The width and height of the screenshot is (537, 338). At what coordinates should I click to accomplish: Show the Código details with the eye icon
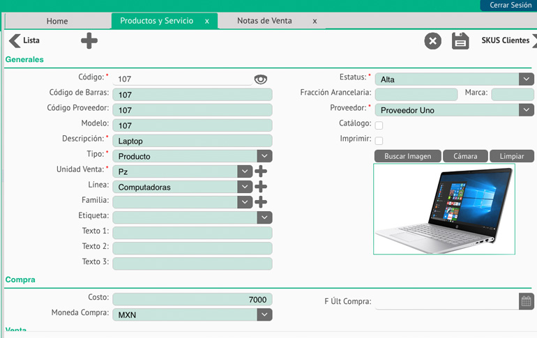[x=261, y=79]
